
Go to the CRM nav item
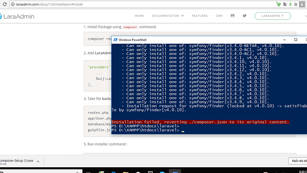tap(219, 16)
